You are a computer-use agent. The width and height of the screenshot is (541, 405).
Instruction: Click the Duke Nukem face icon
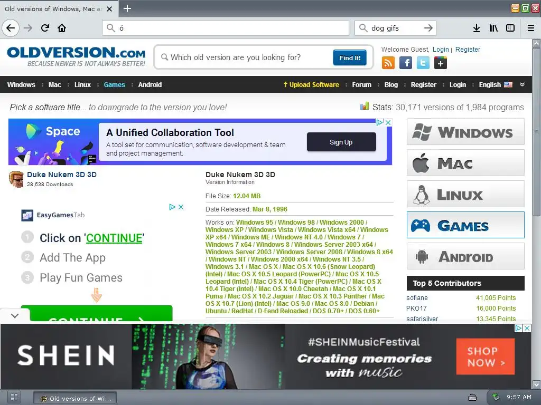click(16, 179)
